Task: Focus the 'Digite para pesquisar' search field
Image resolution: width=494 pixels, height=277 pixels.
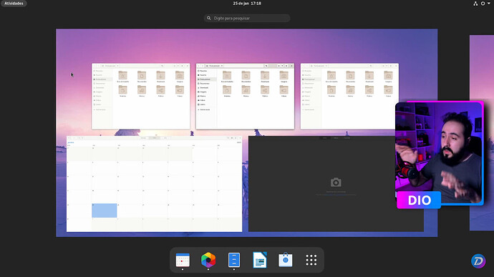Action: click(x=247, y=19)
